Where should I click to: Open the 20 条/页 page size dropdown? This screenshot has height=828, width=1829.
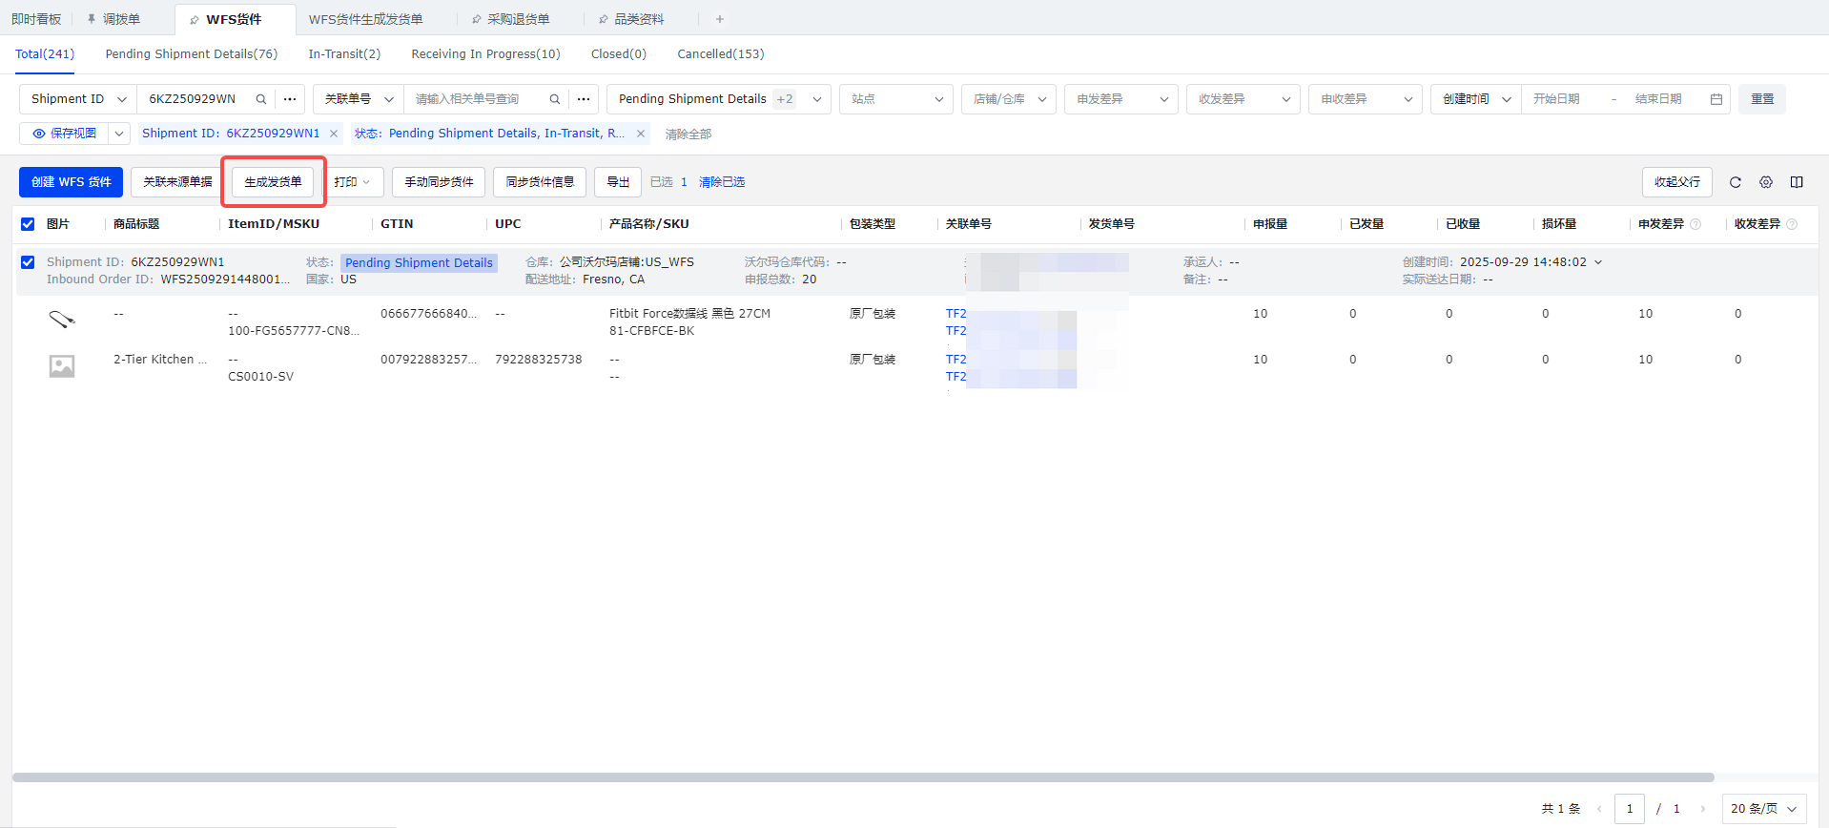point(1763,808)
